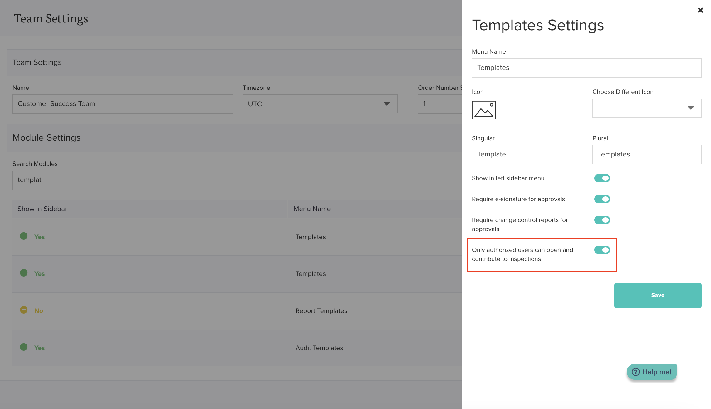
Task: Expand the Timezone UTC dropdown
Action: click(x=320, y=104)
